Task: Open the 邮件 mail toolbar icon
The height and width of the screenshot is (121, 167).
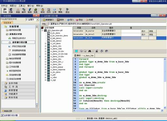Action: click(24, 10)
